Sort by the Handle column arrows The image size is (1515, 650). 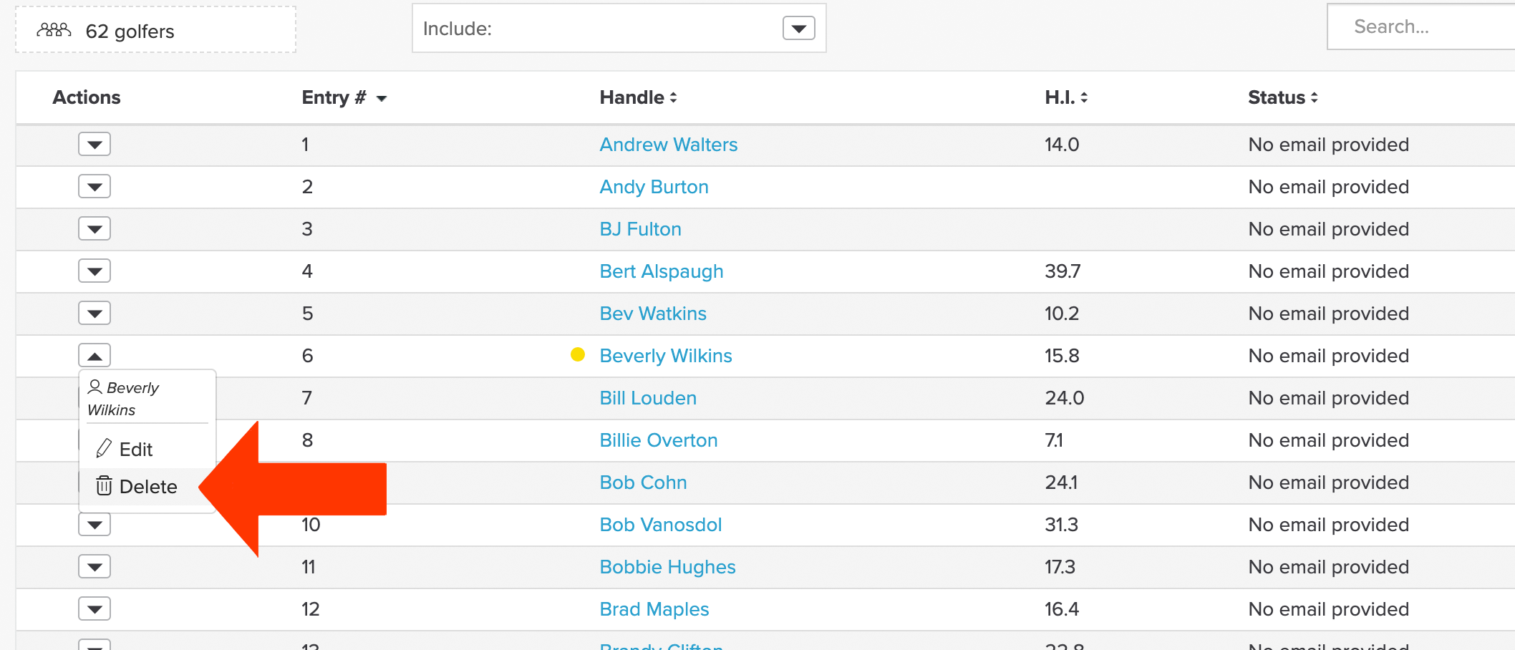coord(673,97)
